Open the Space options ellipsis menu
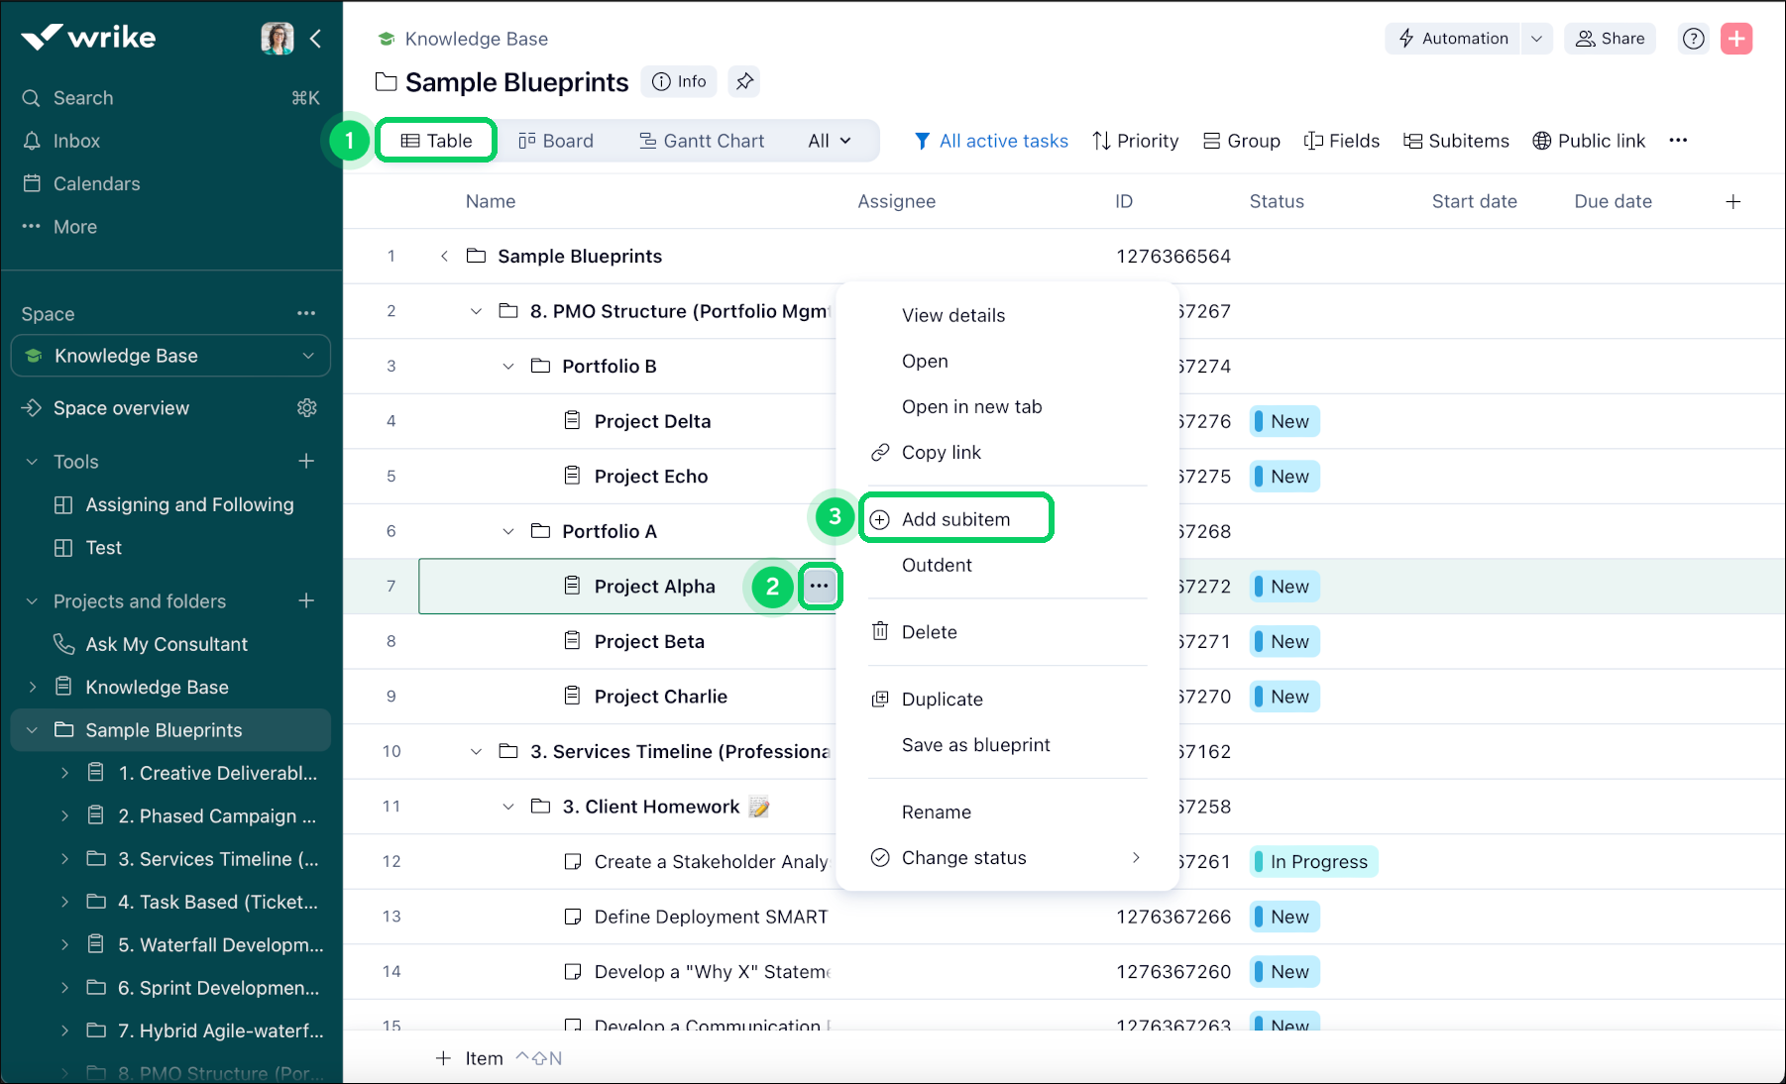Image resolution: width=1786 pixels, height=1084 pixels. click(x=306, y=314)
